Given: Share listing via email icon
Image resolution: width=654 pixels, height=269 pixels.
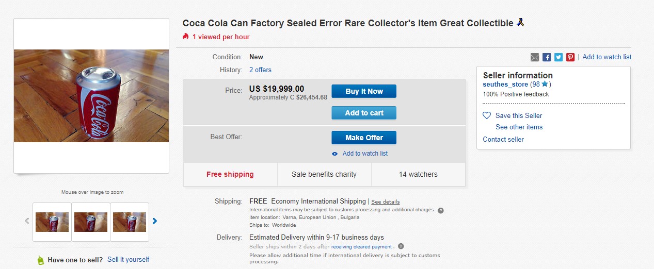Looking at the screenshot, I should click(x=535, y=57).
